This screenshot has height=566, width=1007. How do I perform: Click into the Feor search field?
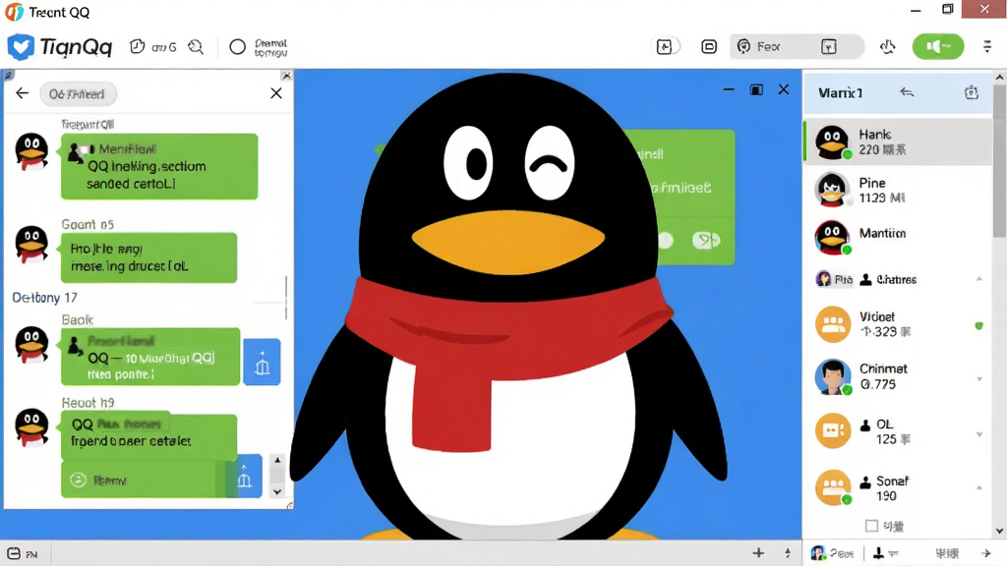click(x=797, y=46)
